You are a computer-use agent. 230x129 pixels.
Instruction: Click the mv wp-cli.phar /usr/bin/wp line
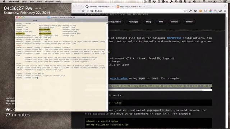click(x=107, y=125)
